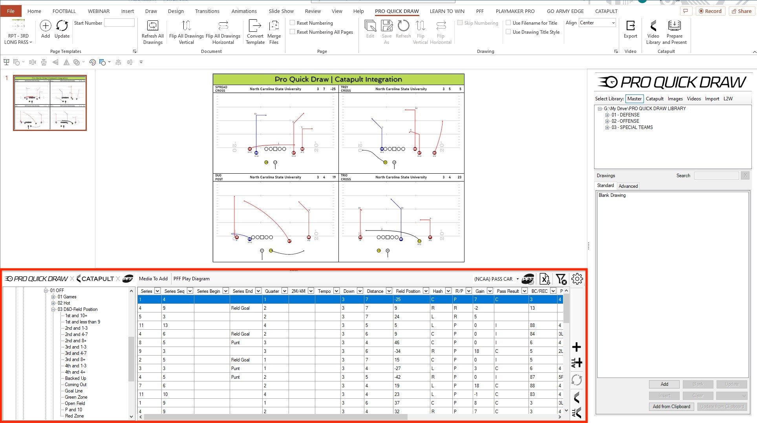Enable the Reset Numbering checkbox

[x=293, y=23]
